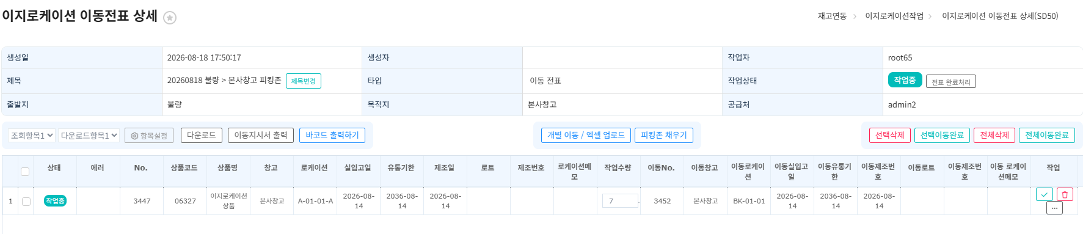Click the favorite star icon beside page title
Viewport: 1083px width, 234px height.
tap(170, 18)
